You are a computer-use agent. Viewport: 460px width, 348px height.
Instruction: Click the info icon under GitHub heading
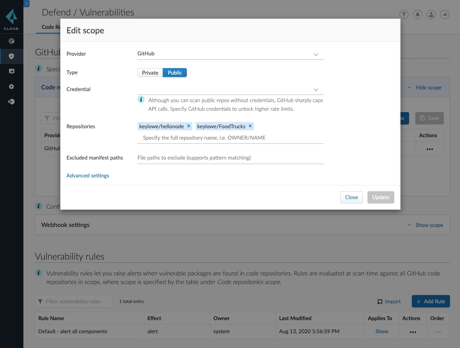point(39,68)
